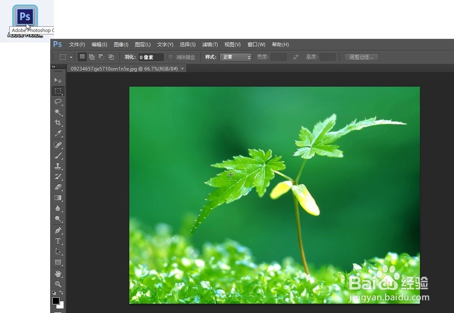Select the Move tool
Image resolution: width=454 pixels, height=313 pixels.
coord(58,80)
